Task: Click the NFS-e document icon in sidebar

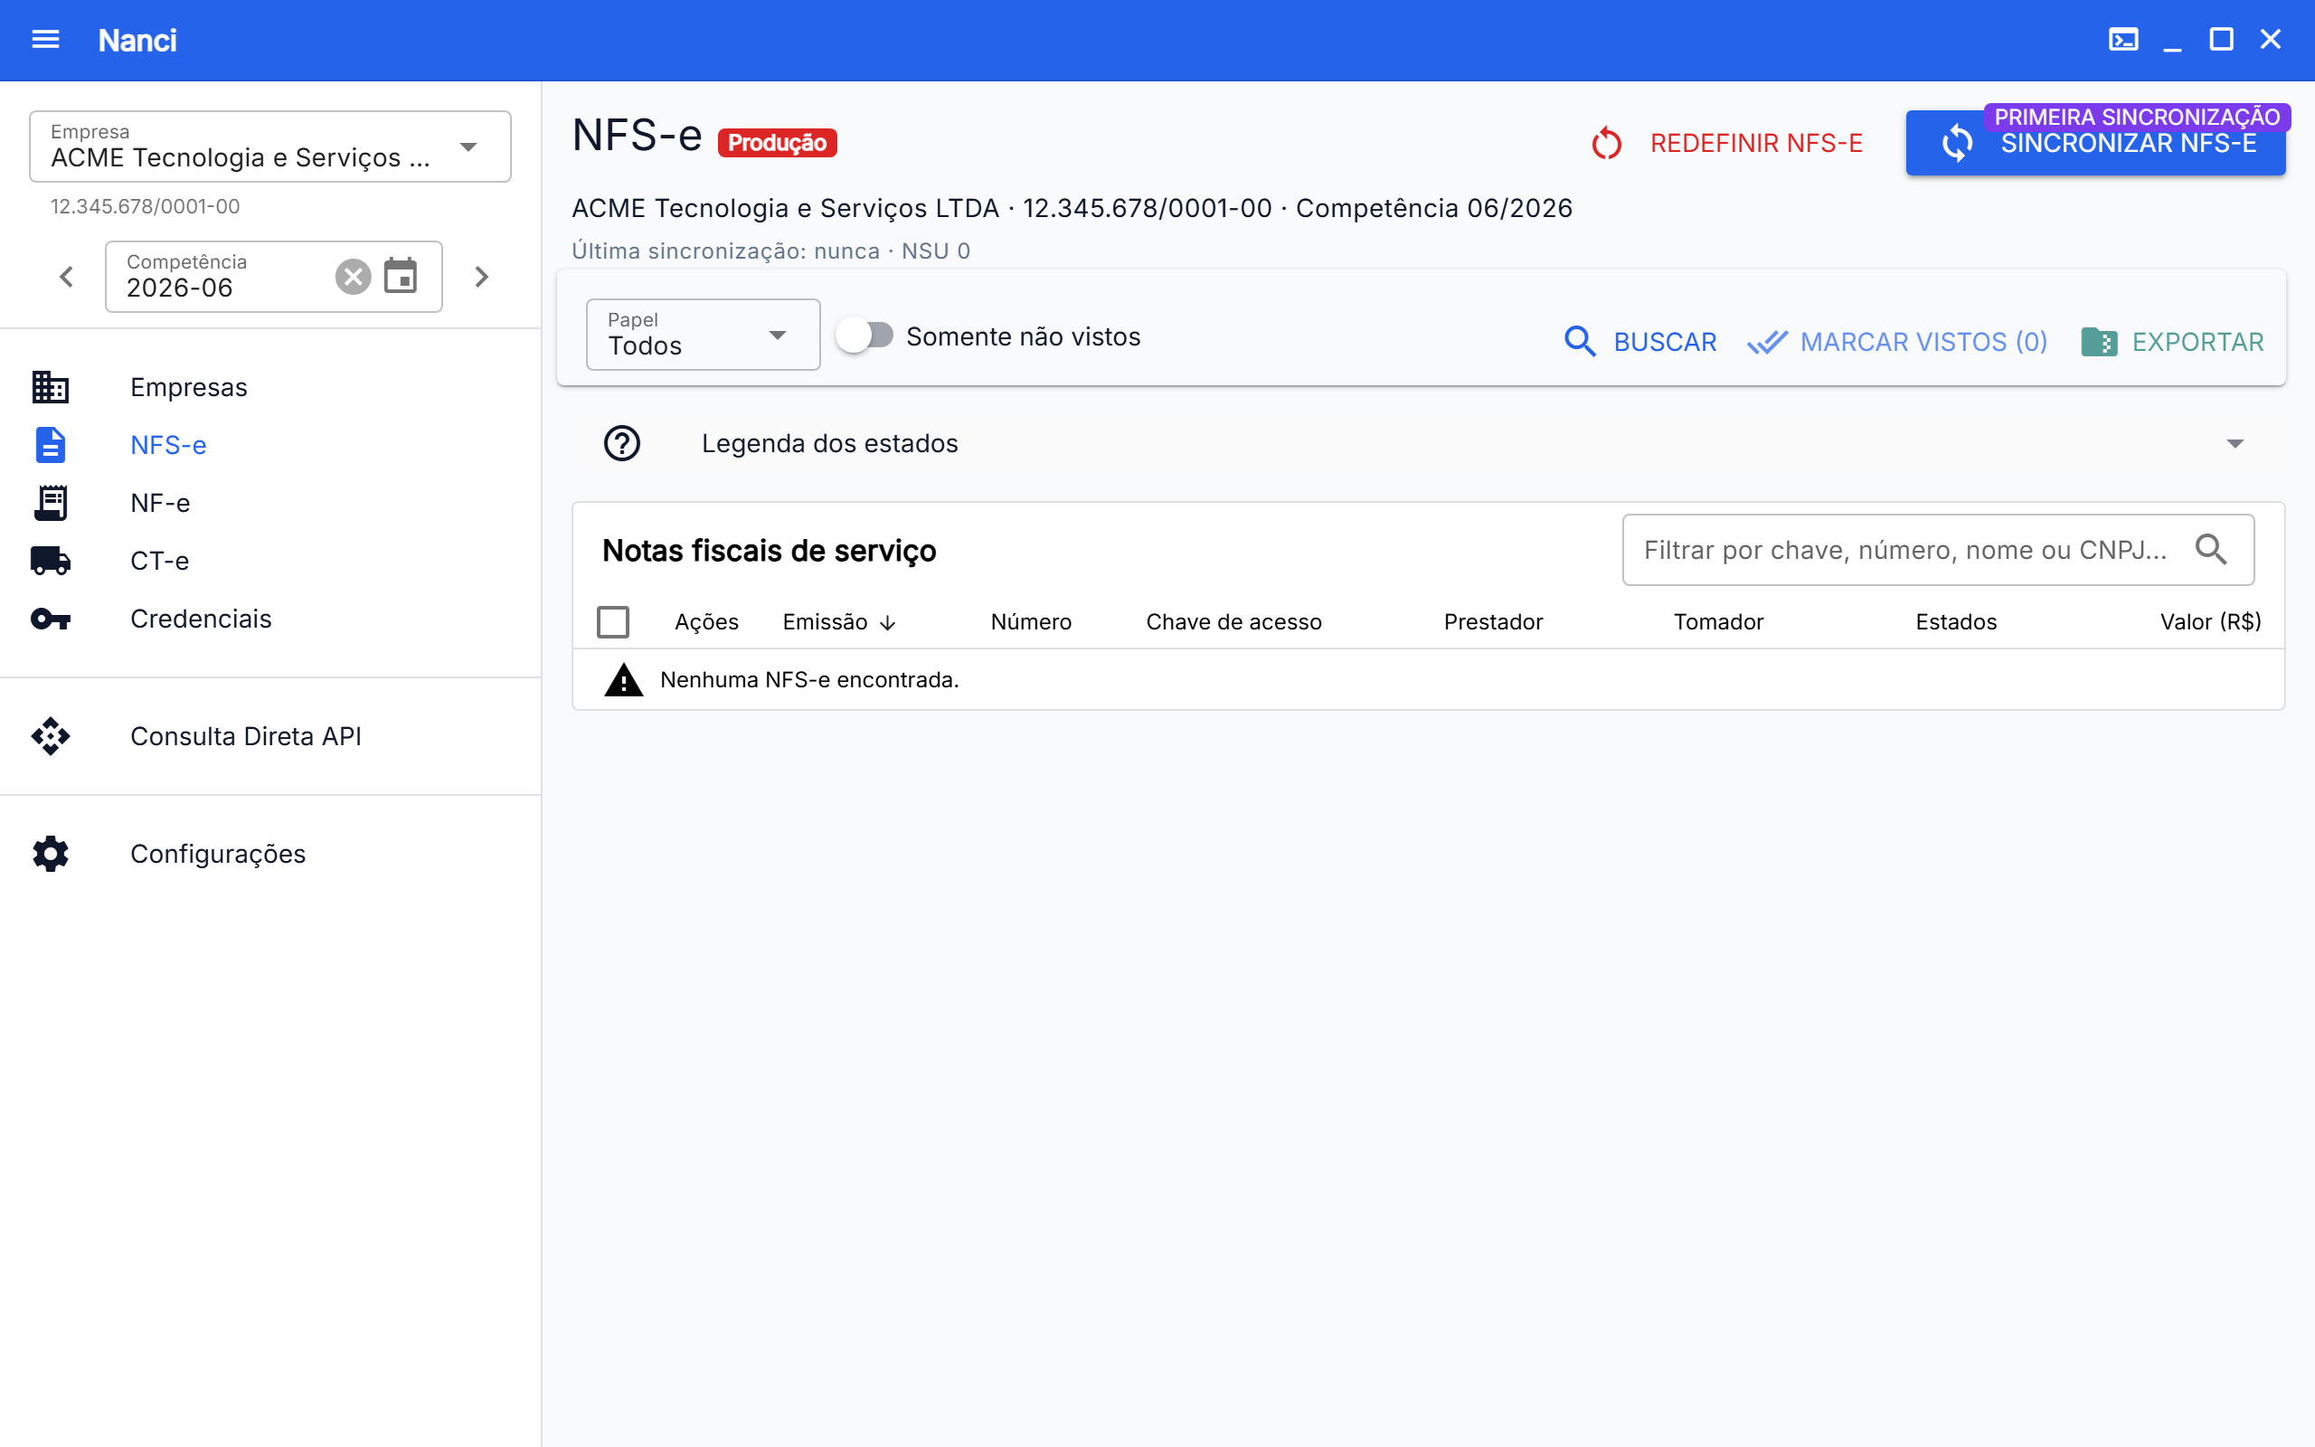Action: (x=51, y=445)
